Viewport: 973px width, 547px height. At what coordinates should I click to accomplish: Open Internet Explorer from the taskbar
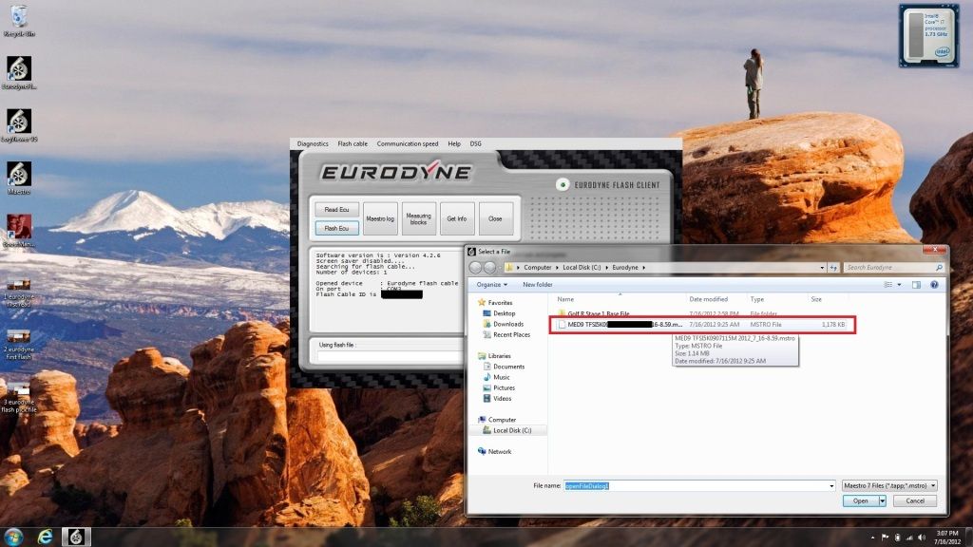point(45,538)
